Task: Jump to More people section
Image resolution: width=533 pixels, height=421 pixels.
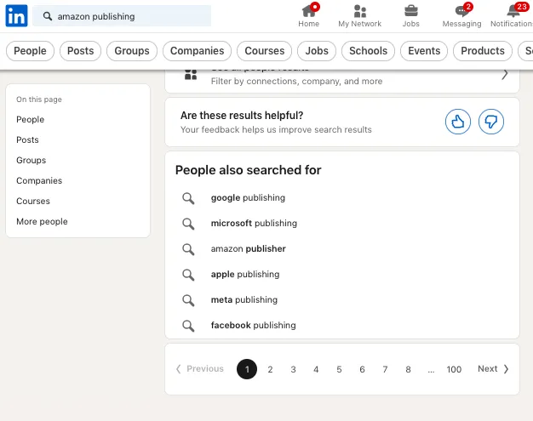Action: tap(43, 221)
